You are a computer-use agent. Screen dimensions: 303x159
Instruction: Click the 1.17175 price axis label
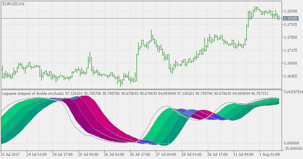(290, 50)
